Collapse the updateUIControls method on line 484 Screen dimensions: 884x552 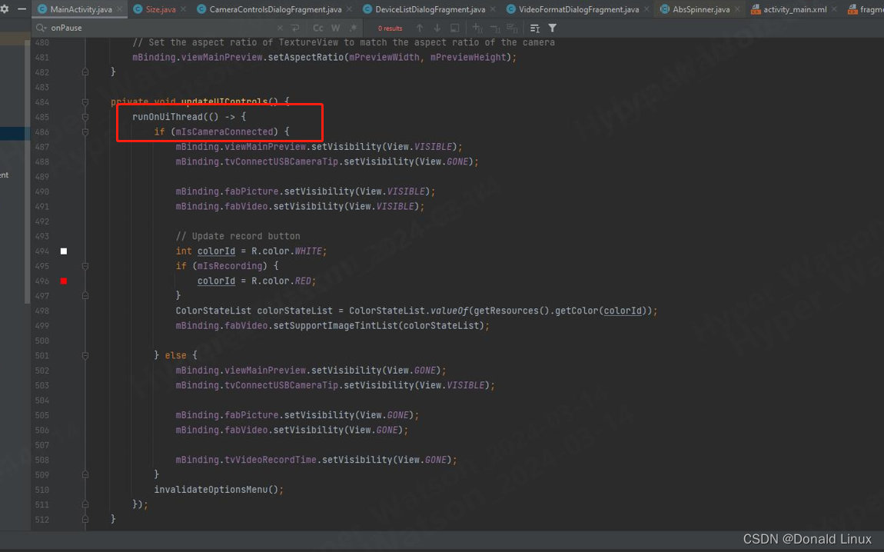pos(85,102)
